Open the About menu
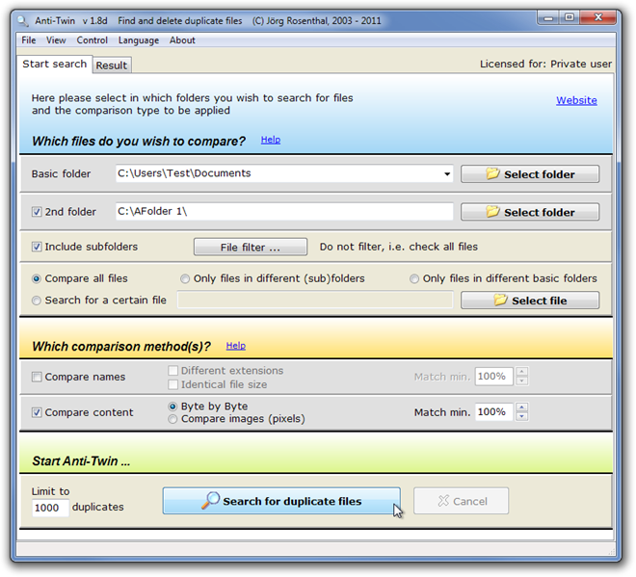 (182, 40)
